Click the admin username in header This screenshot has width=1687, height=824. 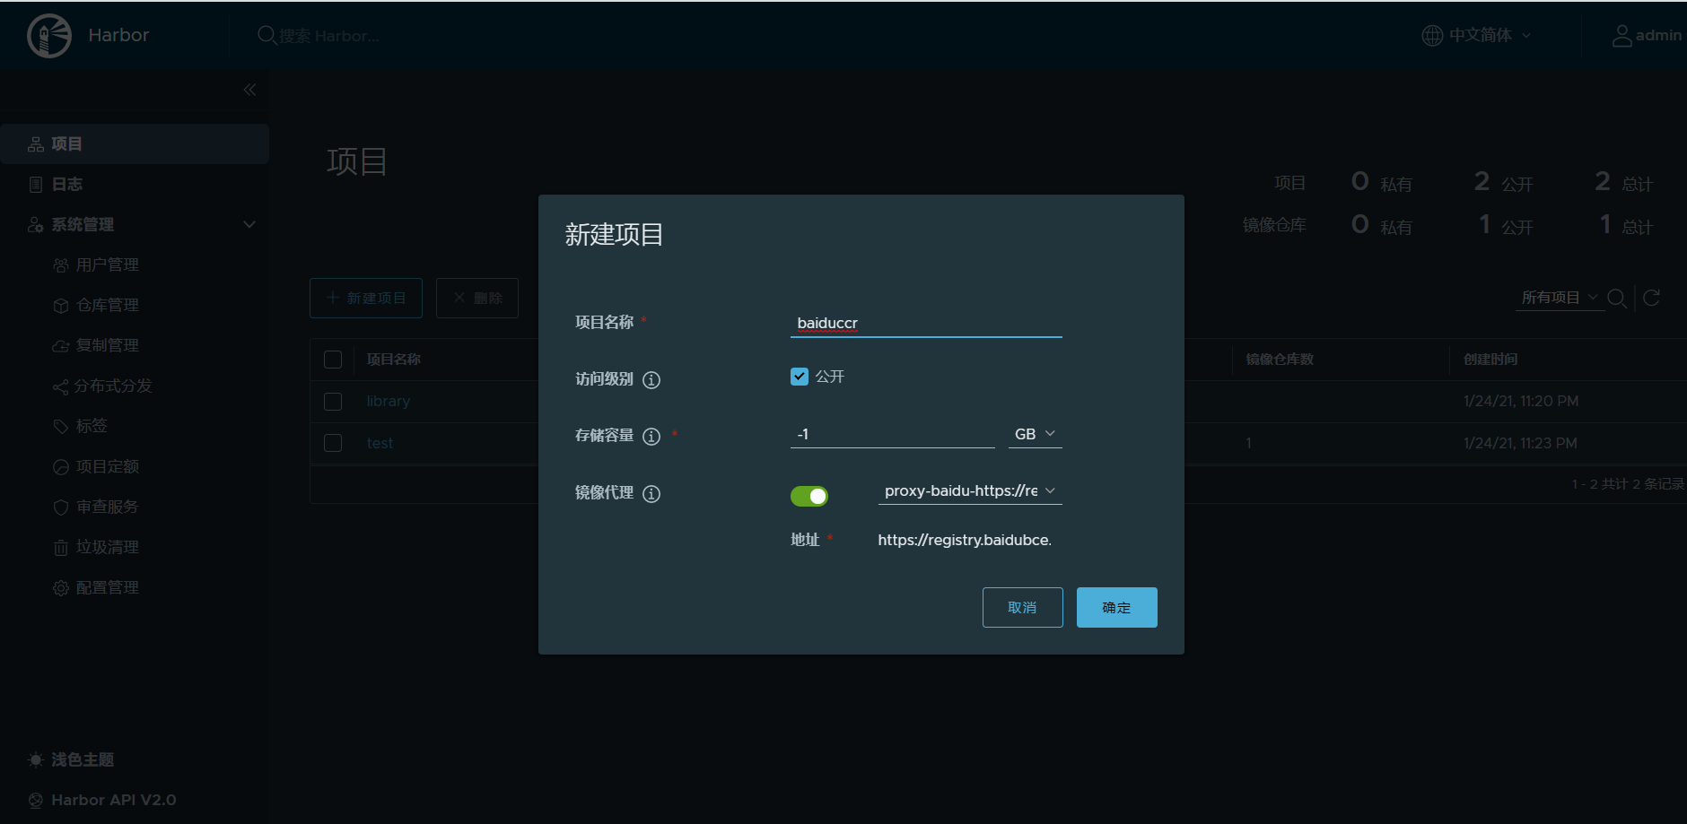point(1658,35)
